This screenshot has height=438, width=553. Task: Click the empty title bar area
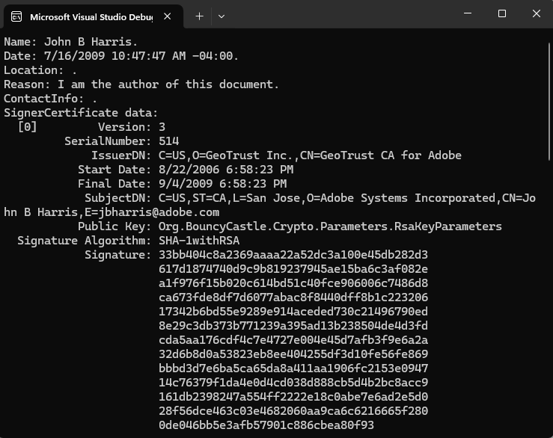pyautogui.click(x=337, y=15)
